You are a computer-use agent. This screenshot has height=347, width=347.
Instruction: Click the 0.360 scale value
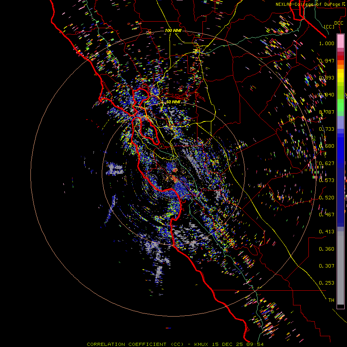click(327, 249)
